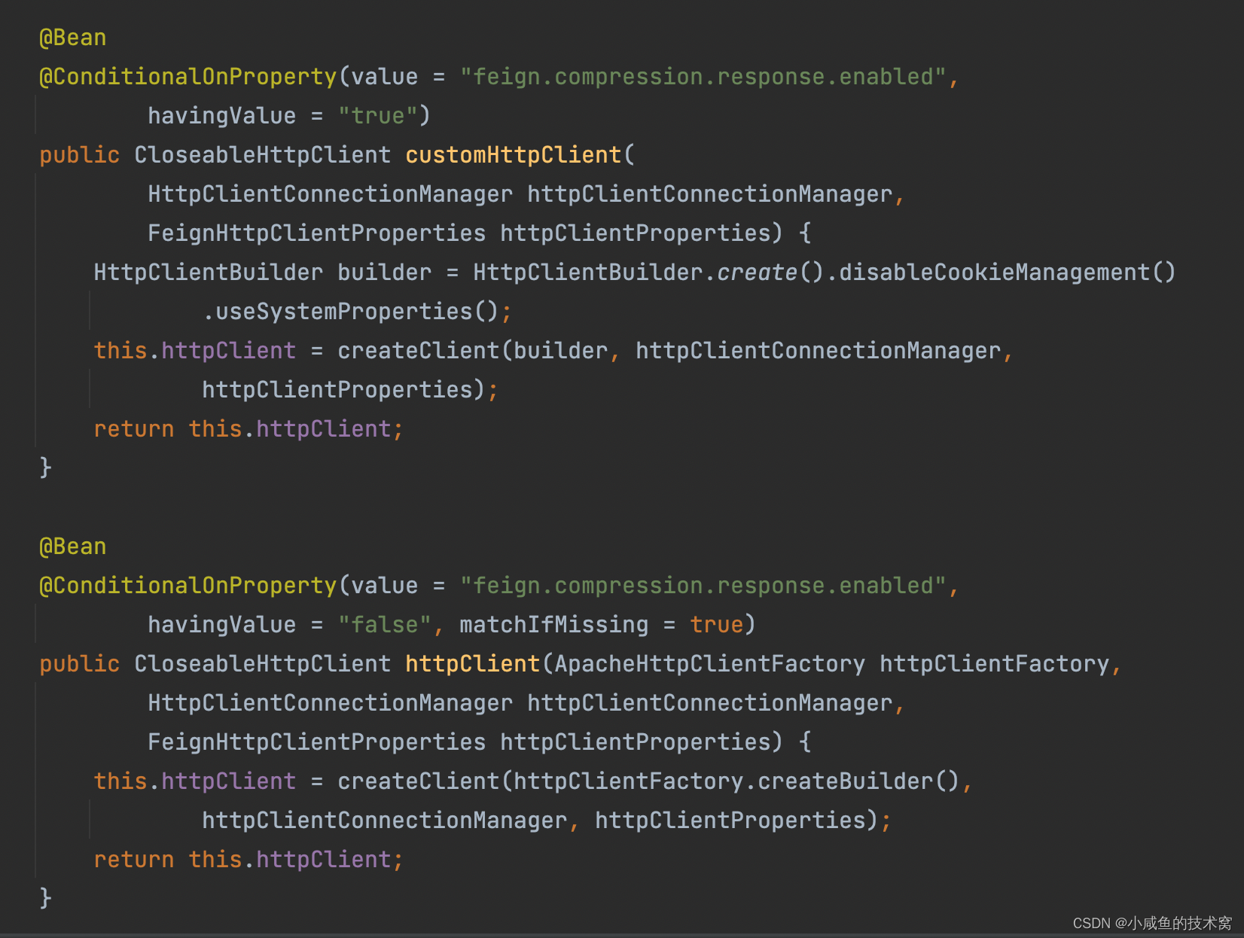Click the "false" havingValue string
1244x938 pixels.
coord(384,625)
